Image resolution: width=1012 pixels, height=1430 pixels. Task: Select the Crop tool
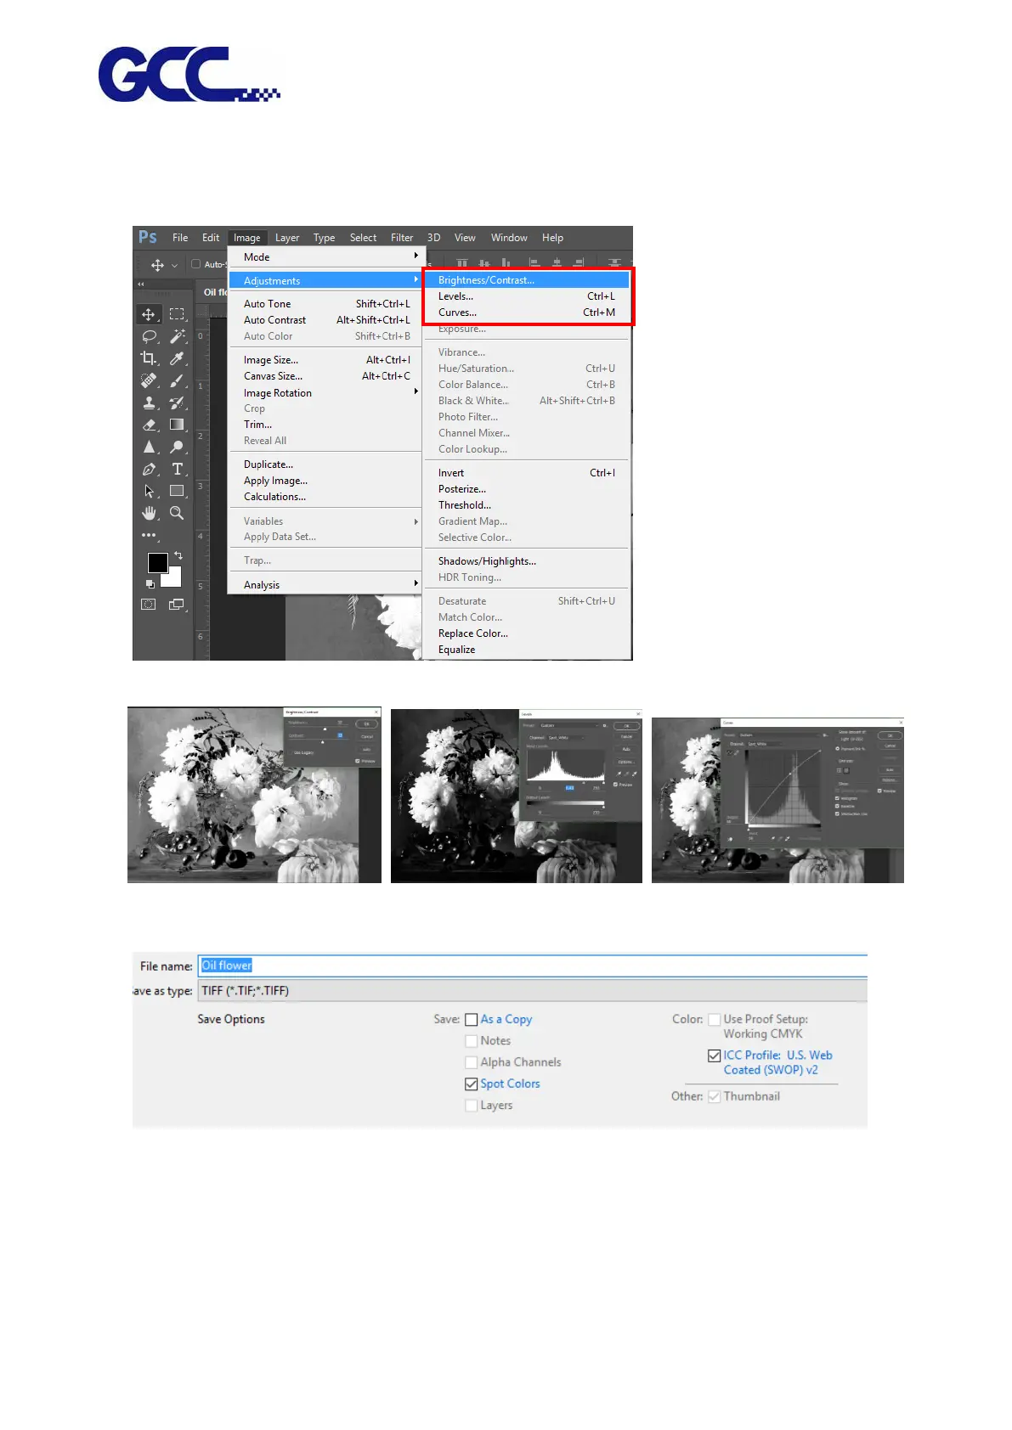(149, 358)
